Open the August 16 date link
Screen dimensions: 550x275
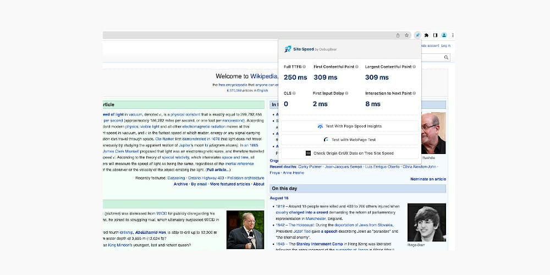click(x=278, y=198)
